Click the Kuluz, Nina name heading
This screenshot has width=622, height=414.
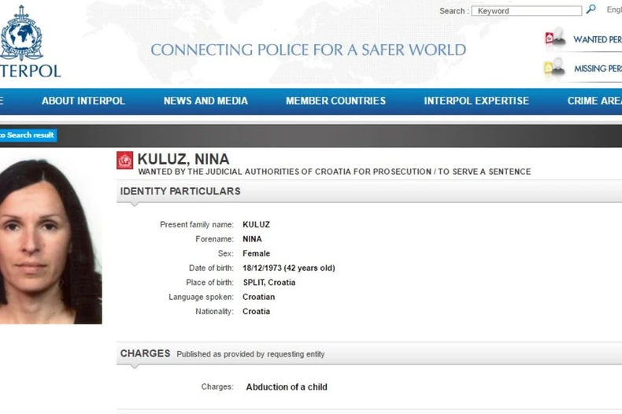coord(183,160)
